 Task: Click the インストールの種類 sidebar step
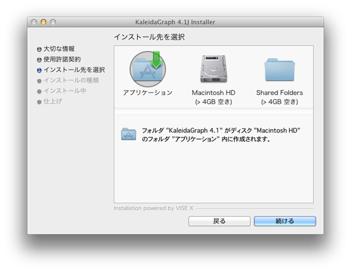pos(71,80)
